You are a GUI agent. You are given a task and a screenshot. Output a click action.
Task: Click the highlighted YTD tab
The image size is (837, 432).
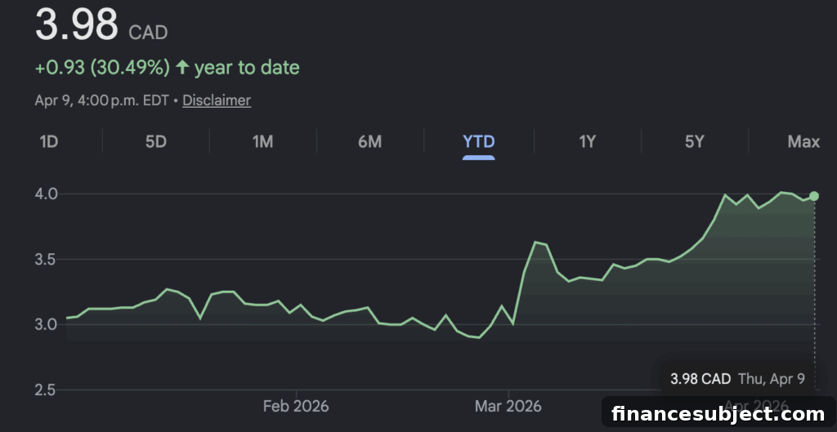[478, 142]
